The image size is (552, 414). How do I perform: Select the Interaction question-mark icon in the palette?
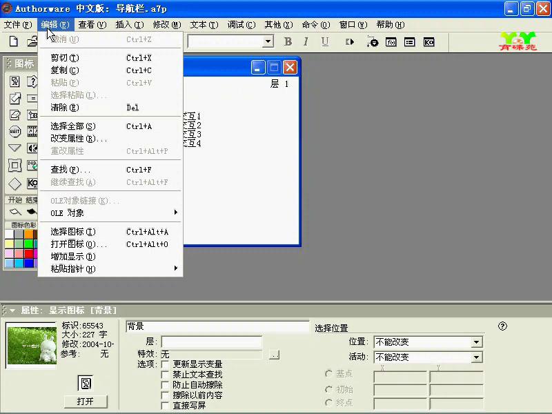32,81
